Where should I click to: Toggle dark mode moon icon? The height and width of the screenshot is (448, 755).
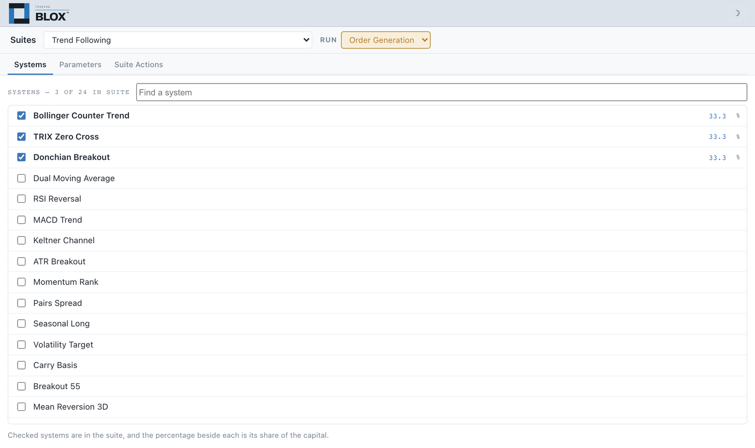(737, 13)
